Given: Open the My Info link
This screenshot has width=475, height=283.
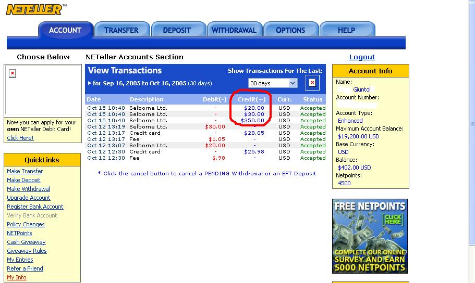Looking at the screenshot, I should 17,277.
